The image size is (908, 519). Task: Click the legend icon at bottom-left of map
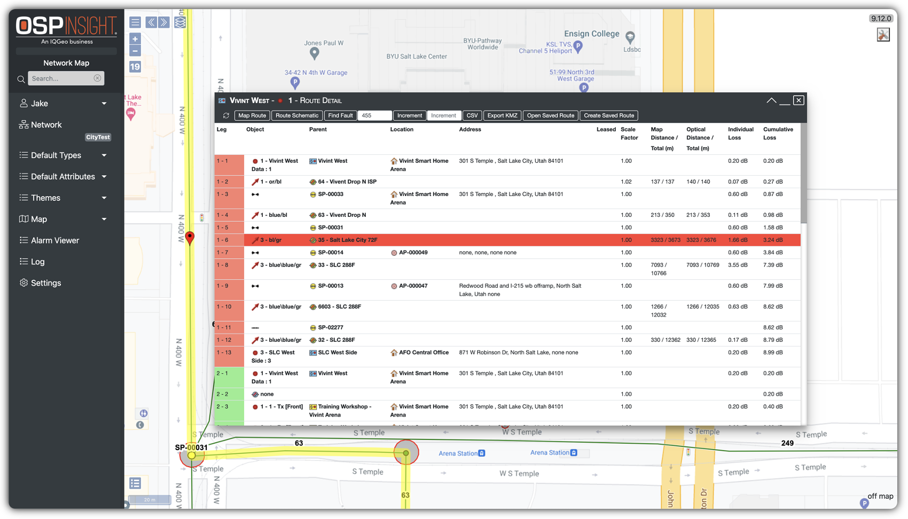coord(135,484)
